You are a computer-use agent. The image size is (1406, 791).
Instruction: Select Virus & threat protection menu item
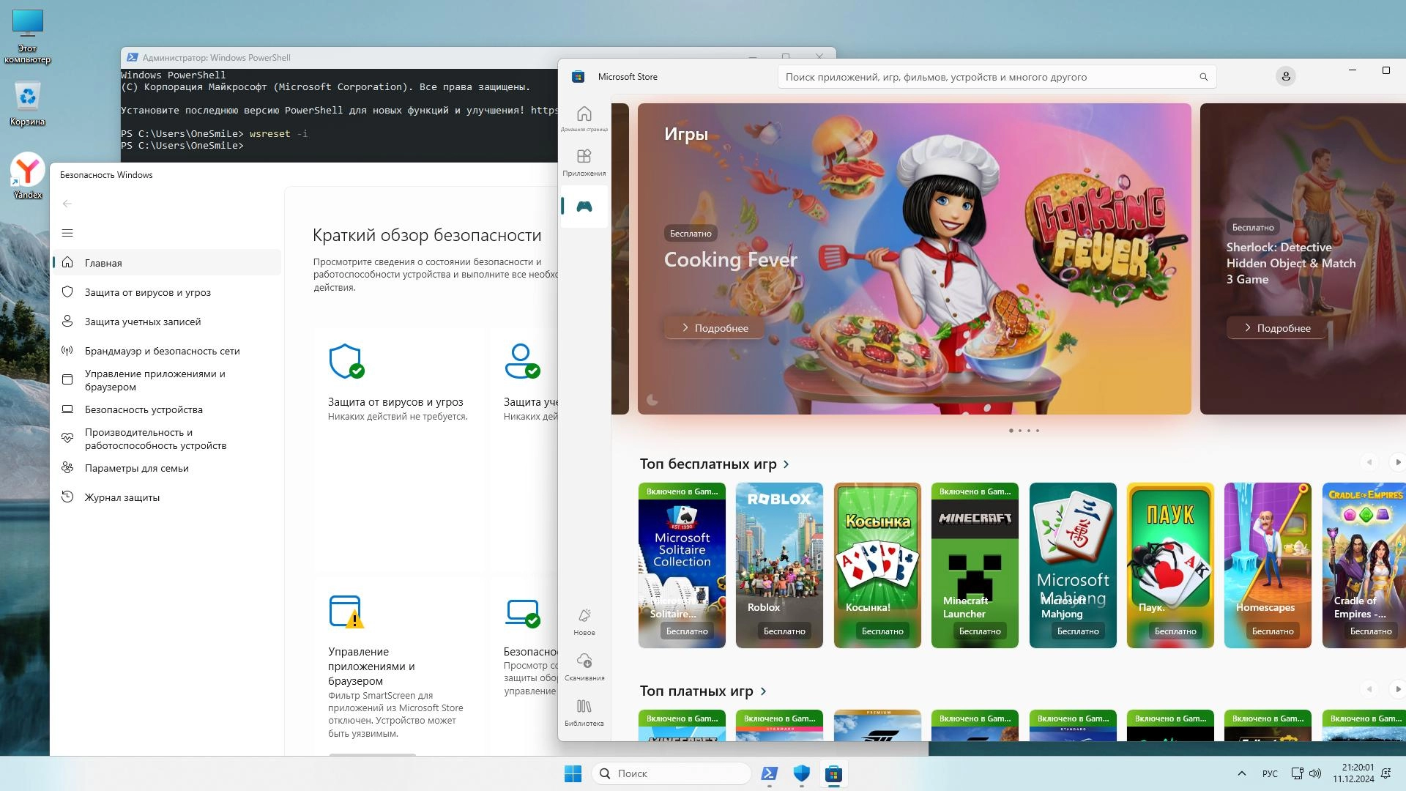coord(147,292)
